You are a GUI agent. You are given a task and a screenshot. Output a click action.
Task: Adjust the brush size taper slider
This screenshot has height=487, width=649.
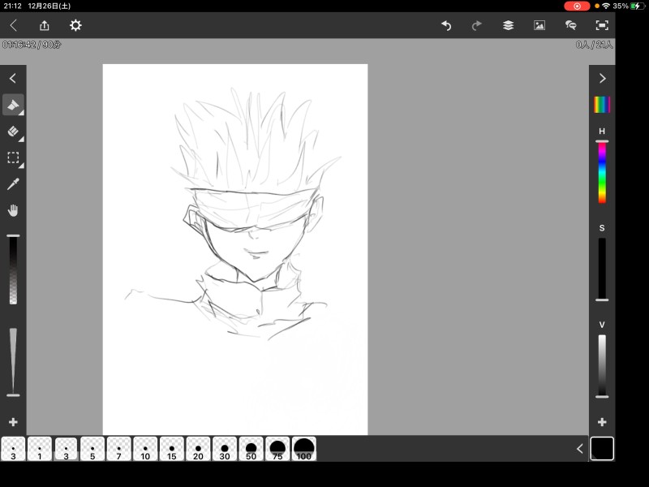[13, 362]
